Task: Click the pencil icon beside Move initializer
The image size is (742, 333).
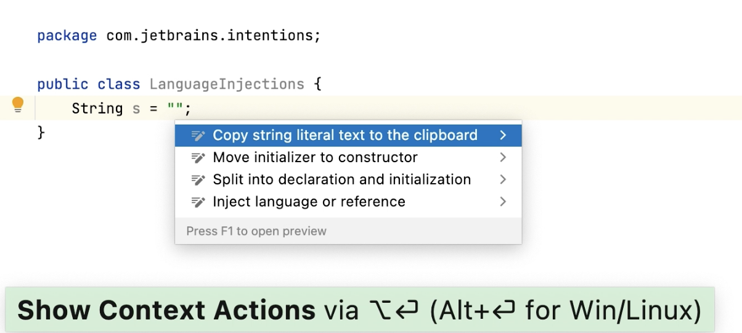Action: pyautogui.click(x=198, y=157)
